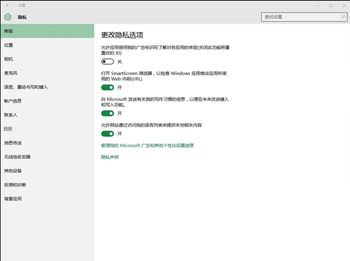Click the 更改隐私选项 heading

[x=122, y=35]
